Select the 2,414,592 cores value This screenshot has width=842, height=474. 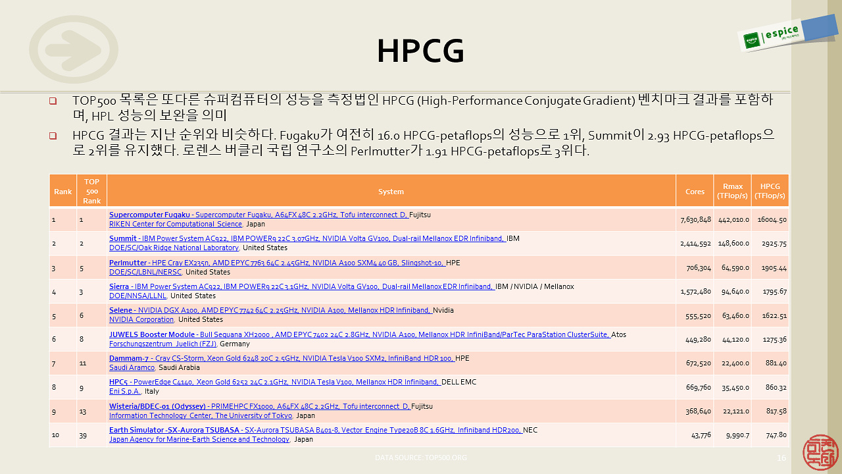pyautogui.click(x=695, y=243)
